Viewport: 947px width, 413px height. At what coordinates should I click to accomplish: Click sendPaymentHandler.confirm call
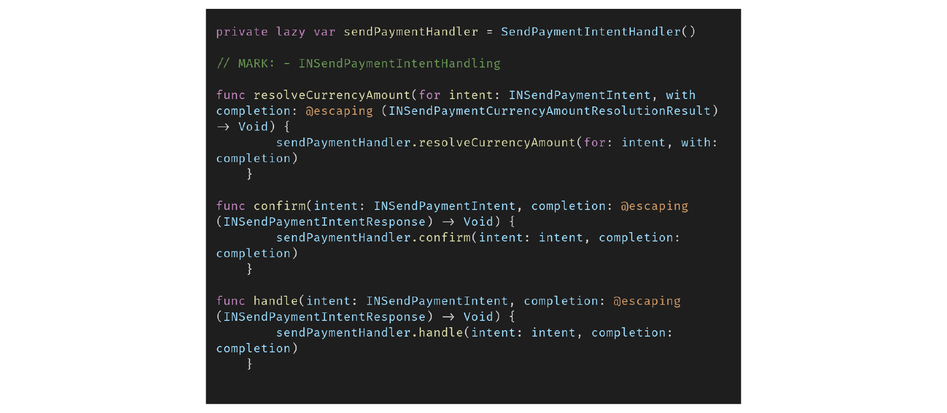[373, 238]
